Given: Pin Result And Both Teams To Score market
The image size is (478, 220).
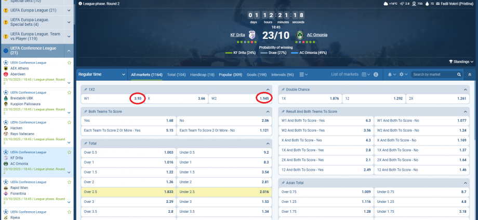Looking at the screenshot, I should [x=283, y=111].
